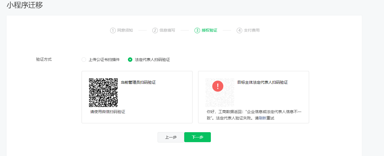The width and height of the screenshot is (384, 156).
Task: Click the 目标主体法定代表人扫码验证 heading
Action: (262, 82)
